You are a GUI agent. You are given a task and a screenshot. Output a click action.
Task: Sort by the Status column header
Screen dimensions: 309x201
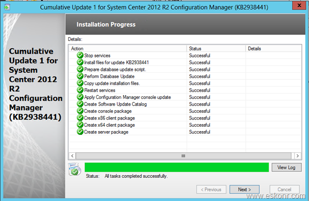point(216,49)
